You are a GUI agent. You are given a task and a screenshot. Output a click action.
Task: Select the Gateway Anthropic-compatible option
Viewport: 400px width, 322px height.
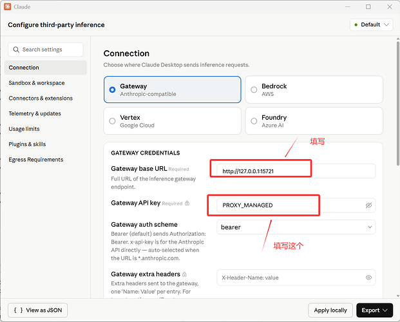(x=173, y=90)
